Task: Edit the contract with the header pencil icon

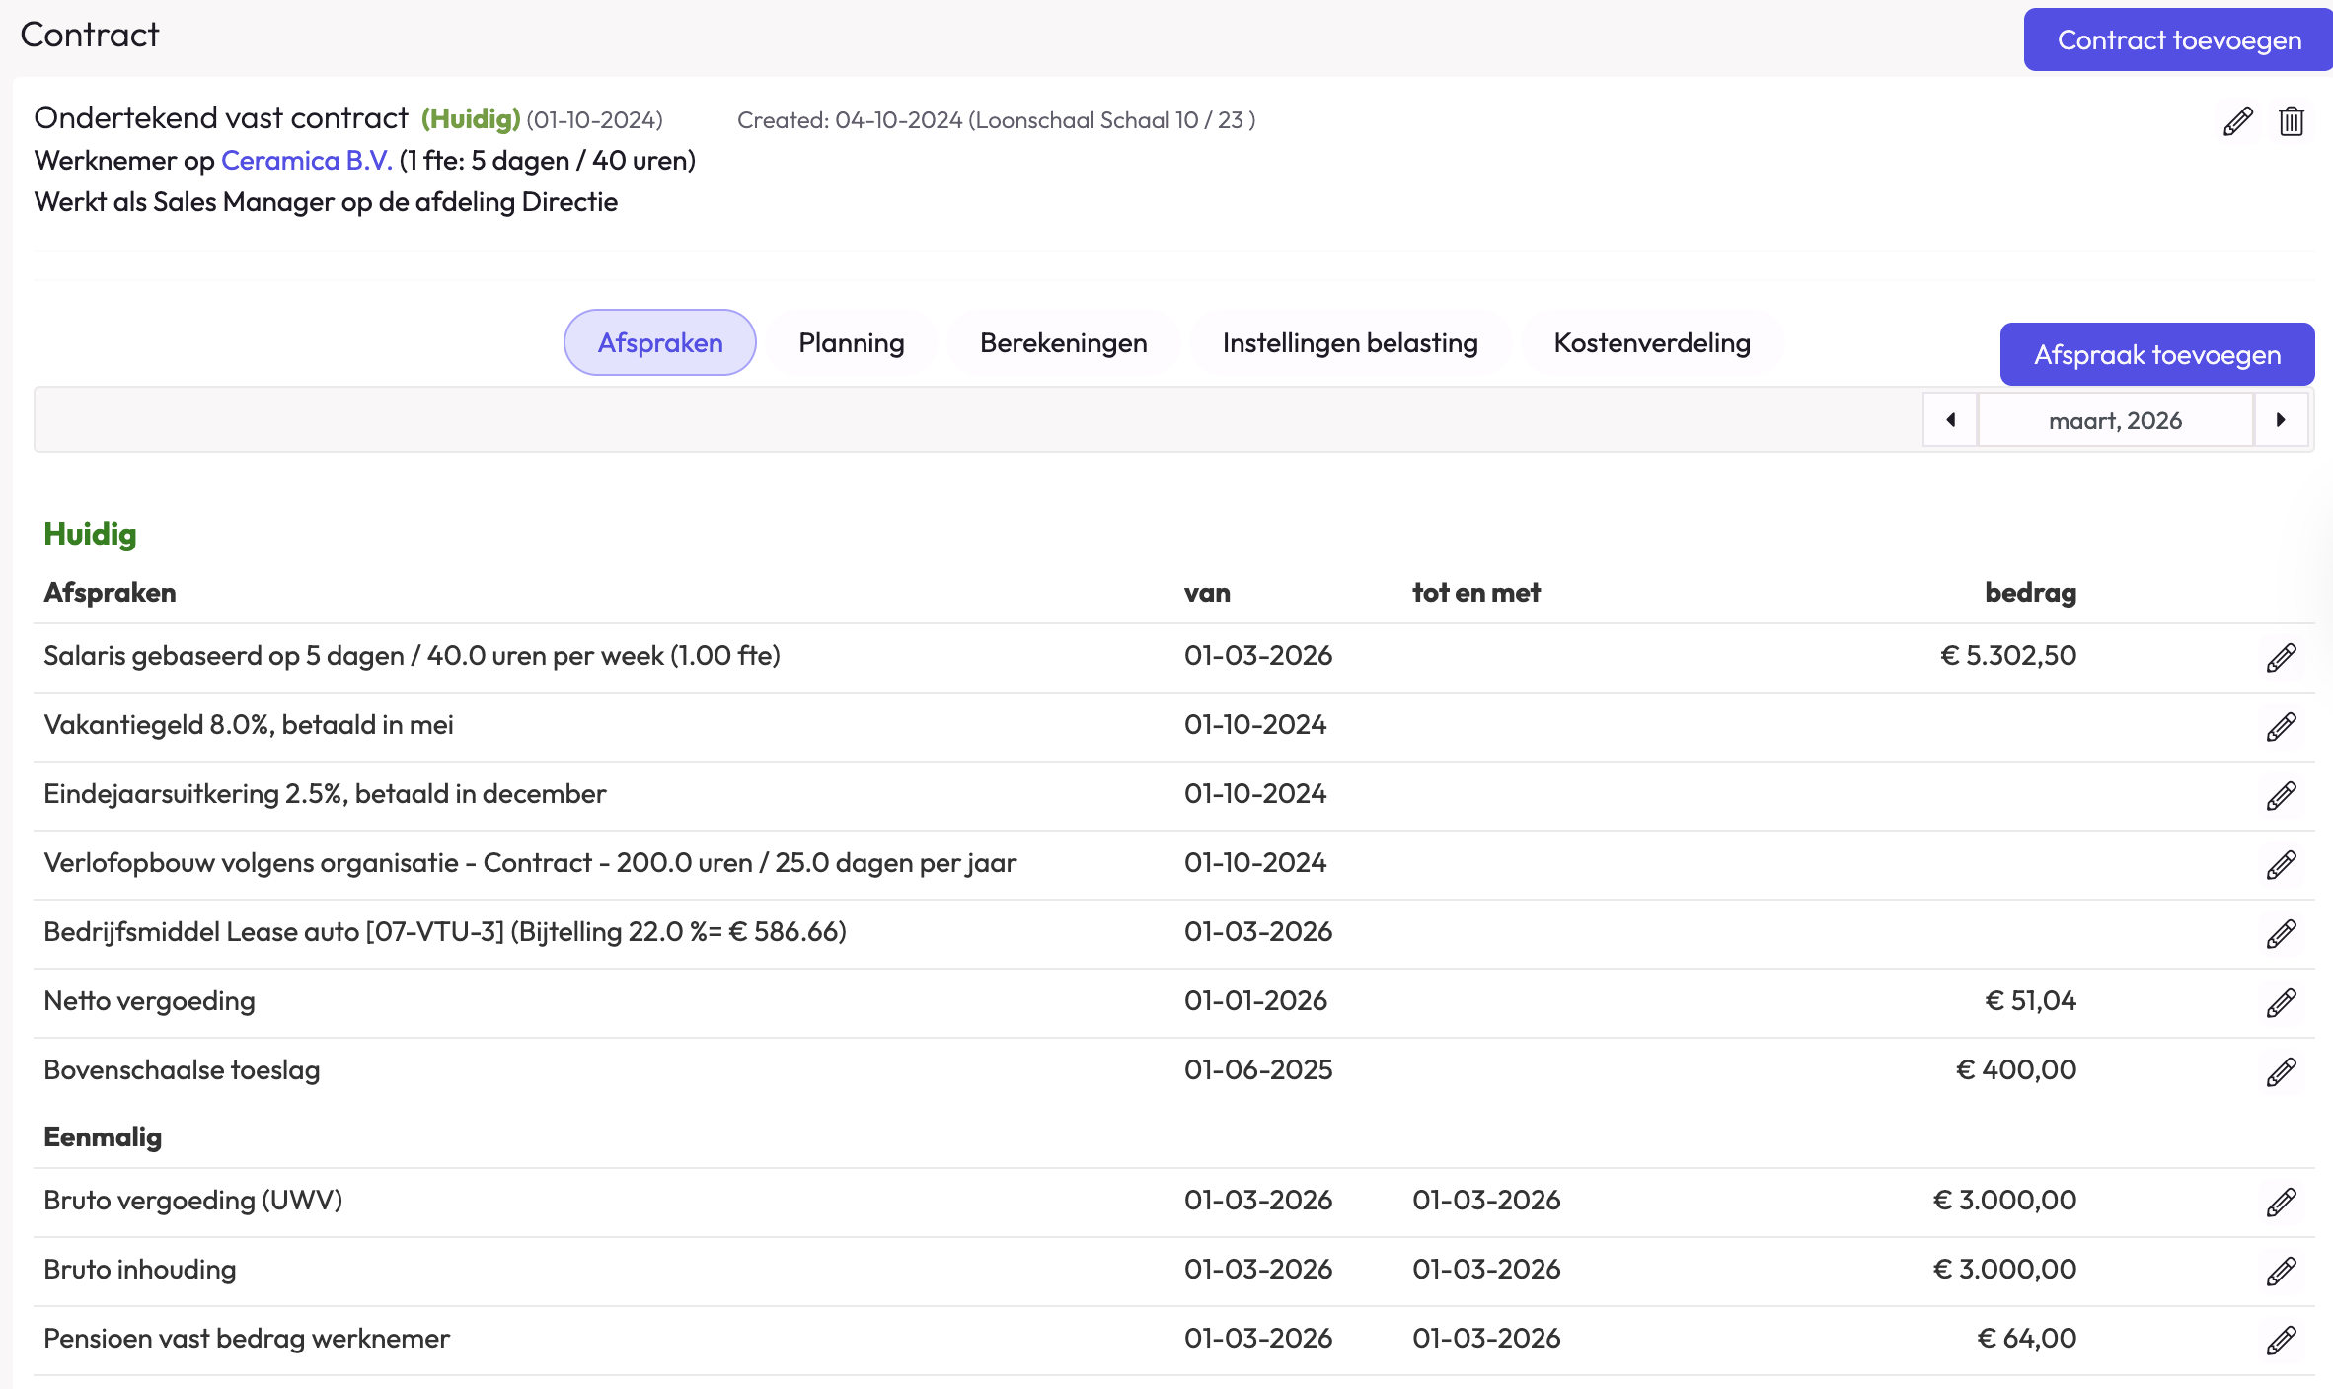Action: [2237, 121]
